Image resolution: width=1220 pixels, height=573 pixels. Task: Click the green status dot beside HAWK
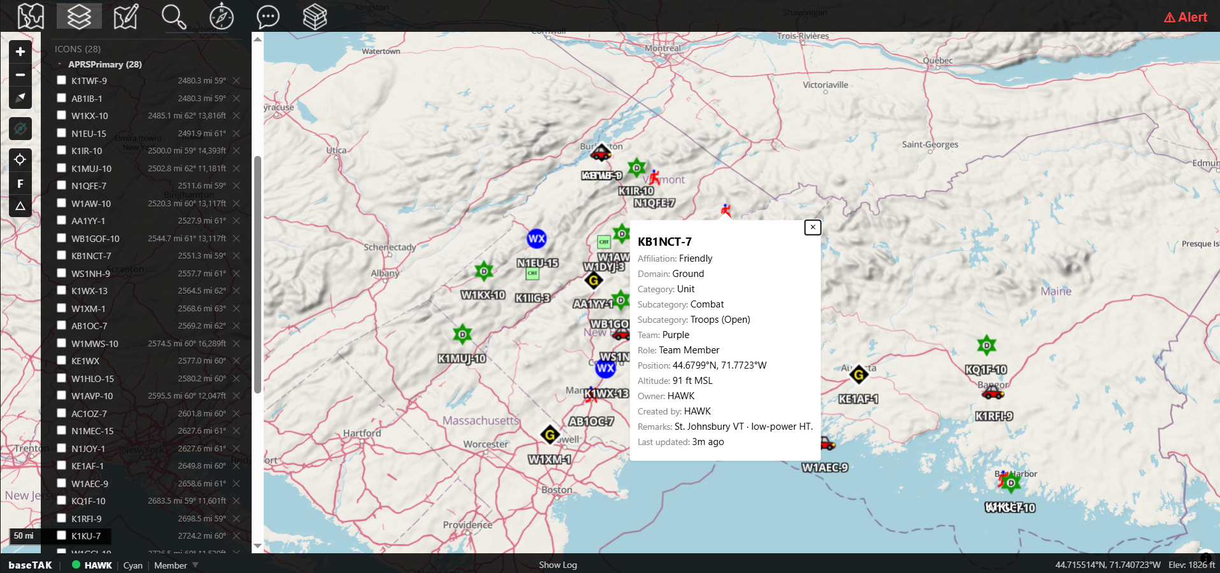(x=76, y=565)
